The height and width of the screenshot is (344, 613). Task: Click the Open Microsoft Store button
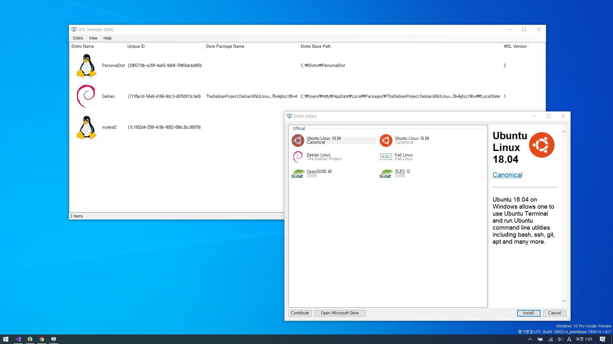tap(340, 313)
